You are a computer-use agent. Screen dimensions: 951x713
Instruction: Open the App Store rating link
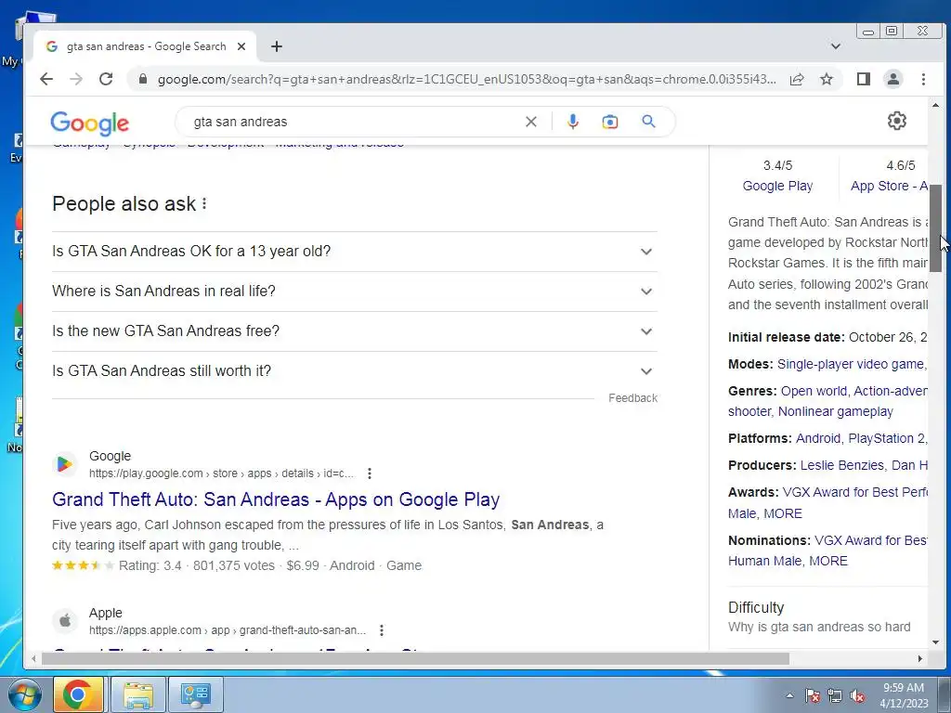point(889,186)
